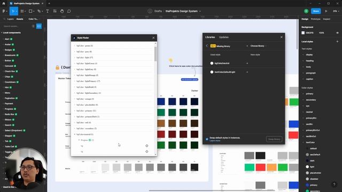Choose new style for bgColor/neutral
The height and width of the screenshot is (192, 342).
pos(247,63)
